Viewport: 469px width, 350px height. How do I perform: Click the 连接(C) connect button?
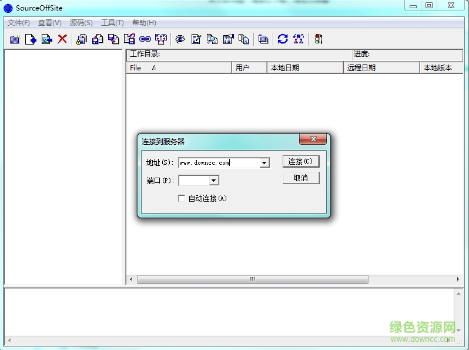click(x=301, y=161)
